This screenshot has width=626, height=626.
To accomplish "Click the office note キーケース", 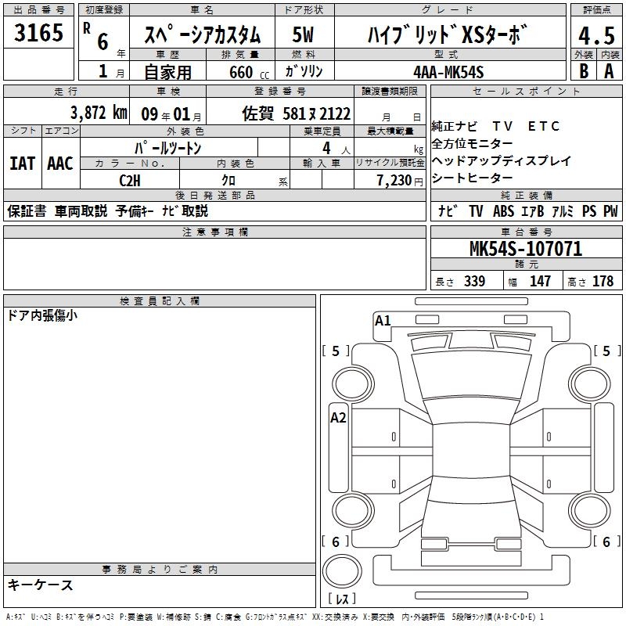I will (41, 585).
